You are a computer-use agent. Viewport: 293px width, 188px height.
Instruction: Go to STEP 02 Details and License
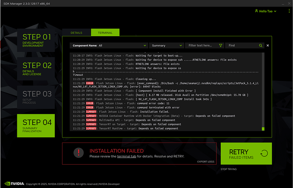point(36,69)
